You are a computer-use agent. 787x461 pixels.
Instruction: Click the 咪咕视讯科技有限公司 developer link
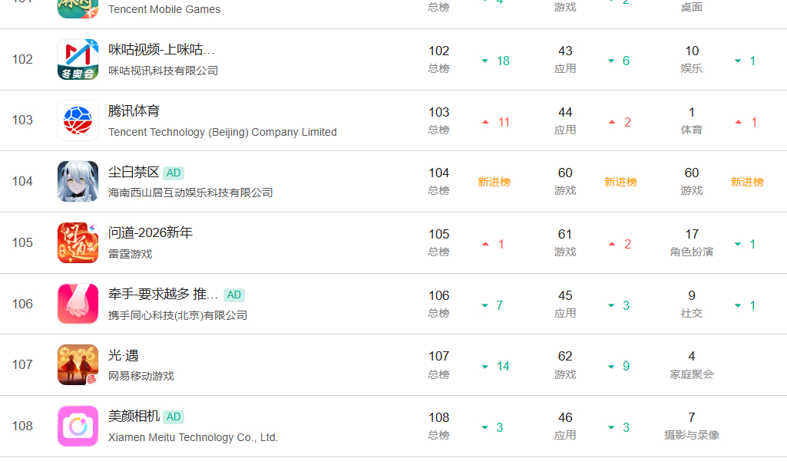click(164, 71)
